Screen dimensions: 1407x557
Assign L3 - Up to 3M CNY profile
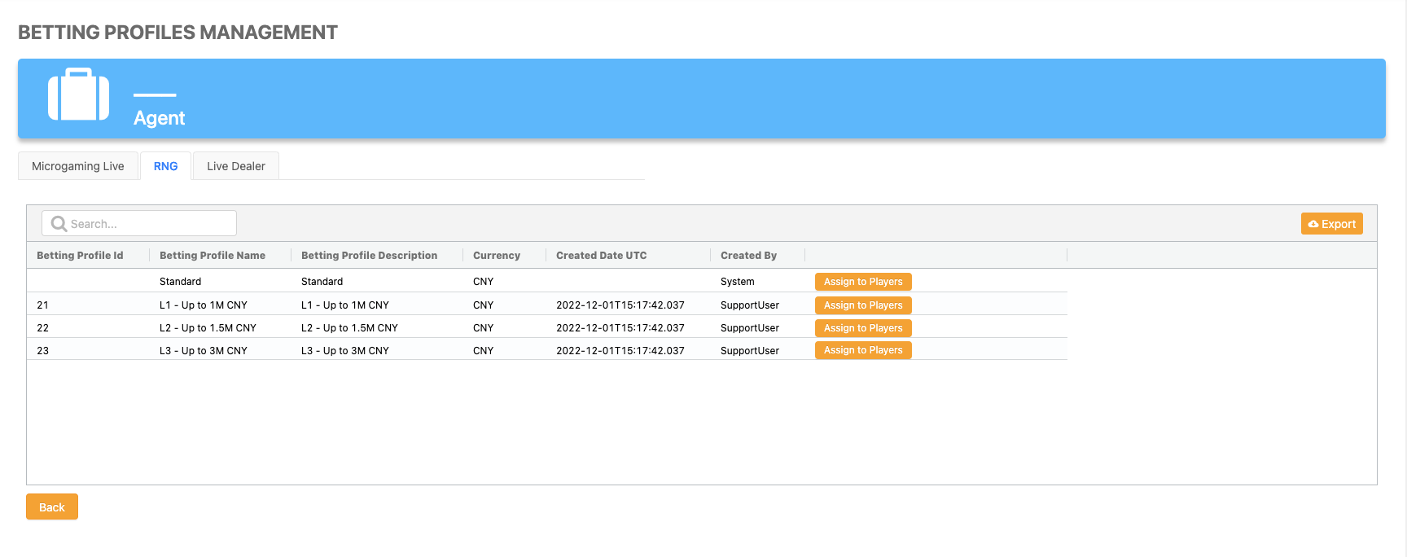(862, 350)
